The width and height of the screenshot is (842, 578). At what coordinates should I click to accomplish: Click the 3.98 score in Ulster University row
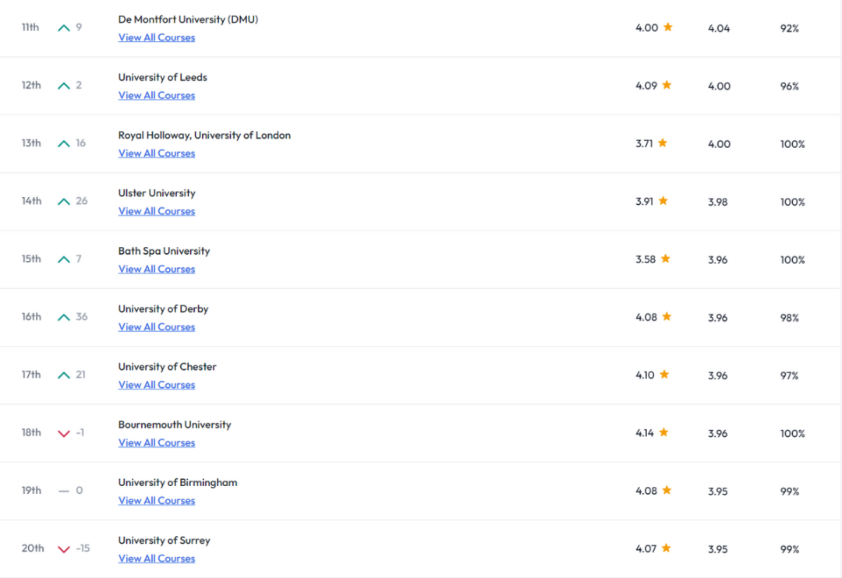click(x=717, y=203)
